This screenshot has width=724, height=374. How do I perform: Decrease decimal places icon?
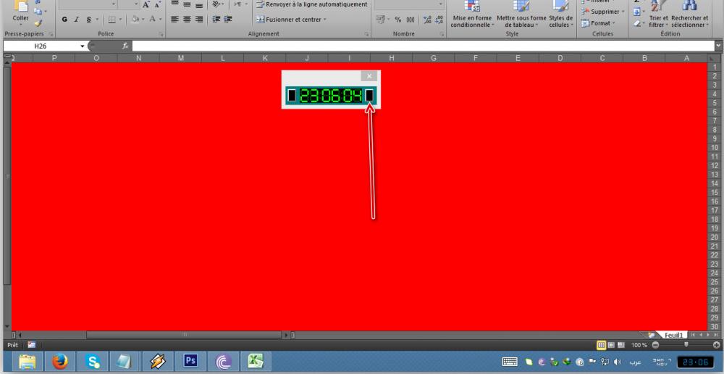pyautogui.click(x=439, y=20)
